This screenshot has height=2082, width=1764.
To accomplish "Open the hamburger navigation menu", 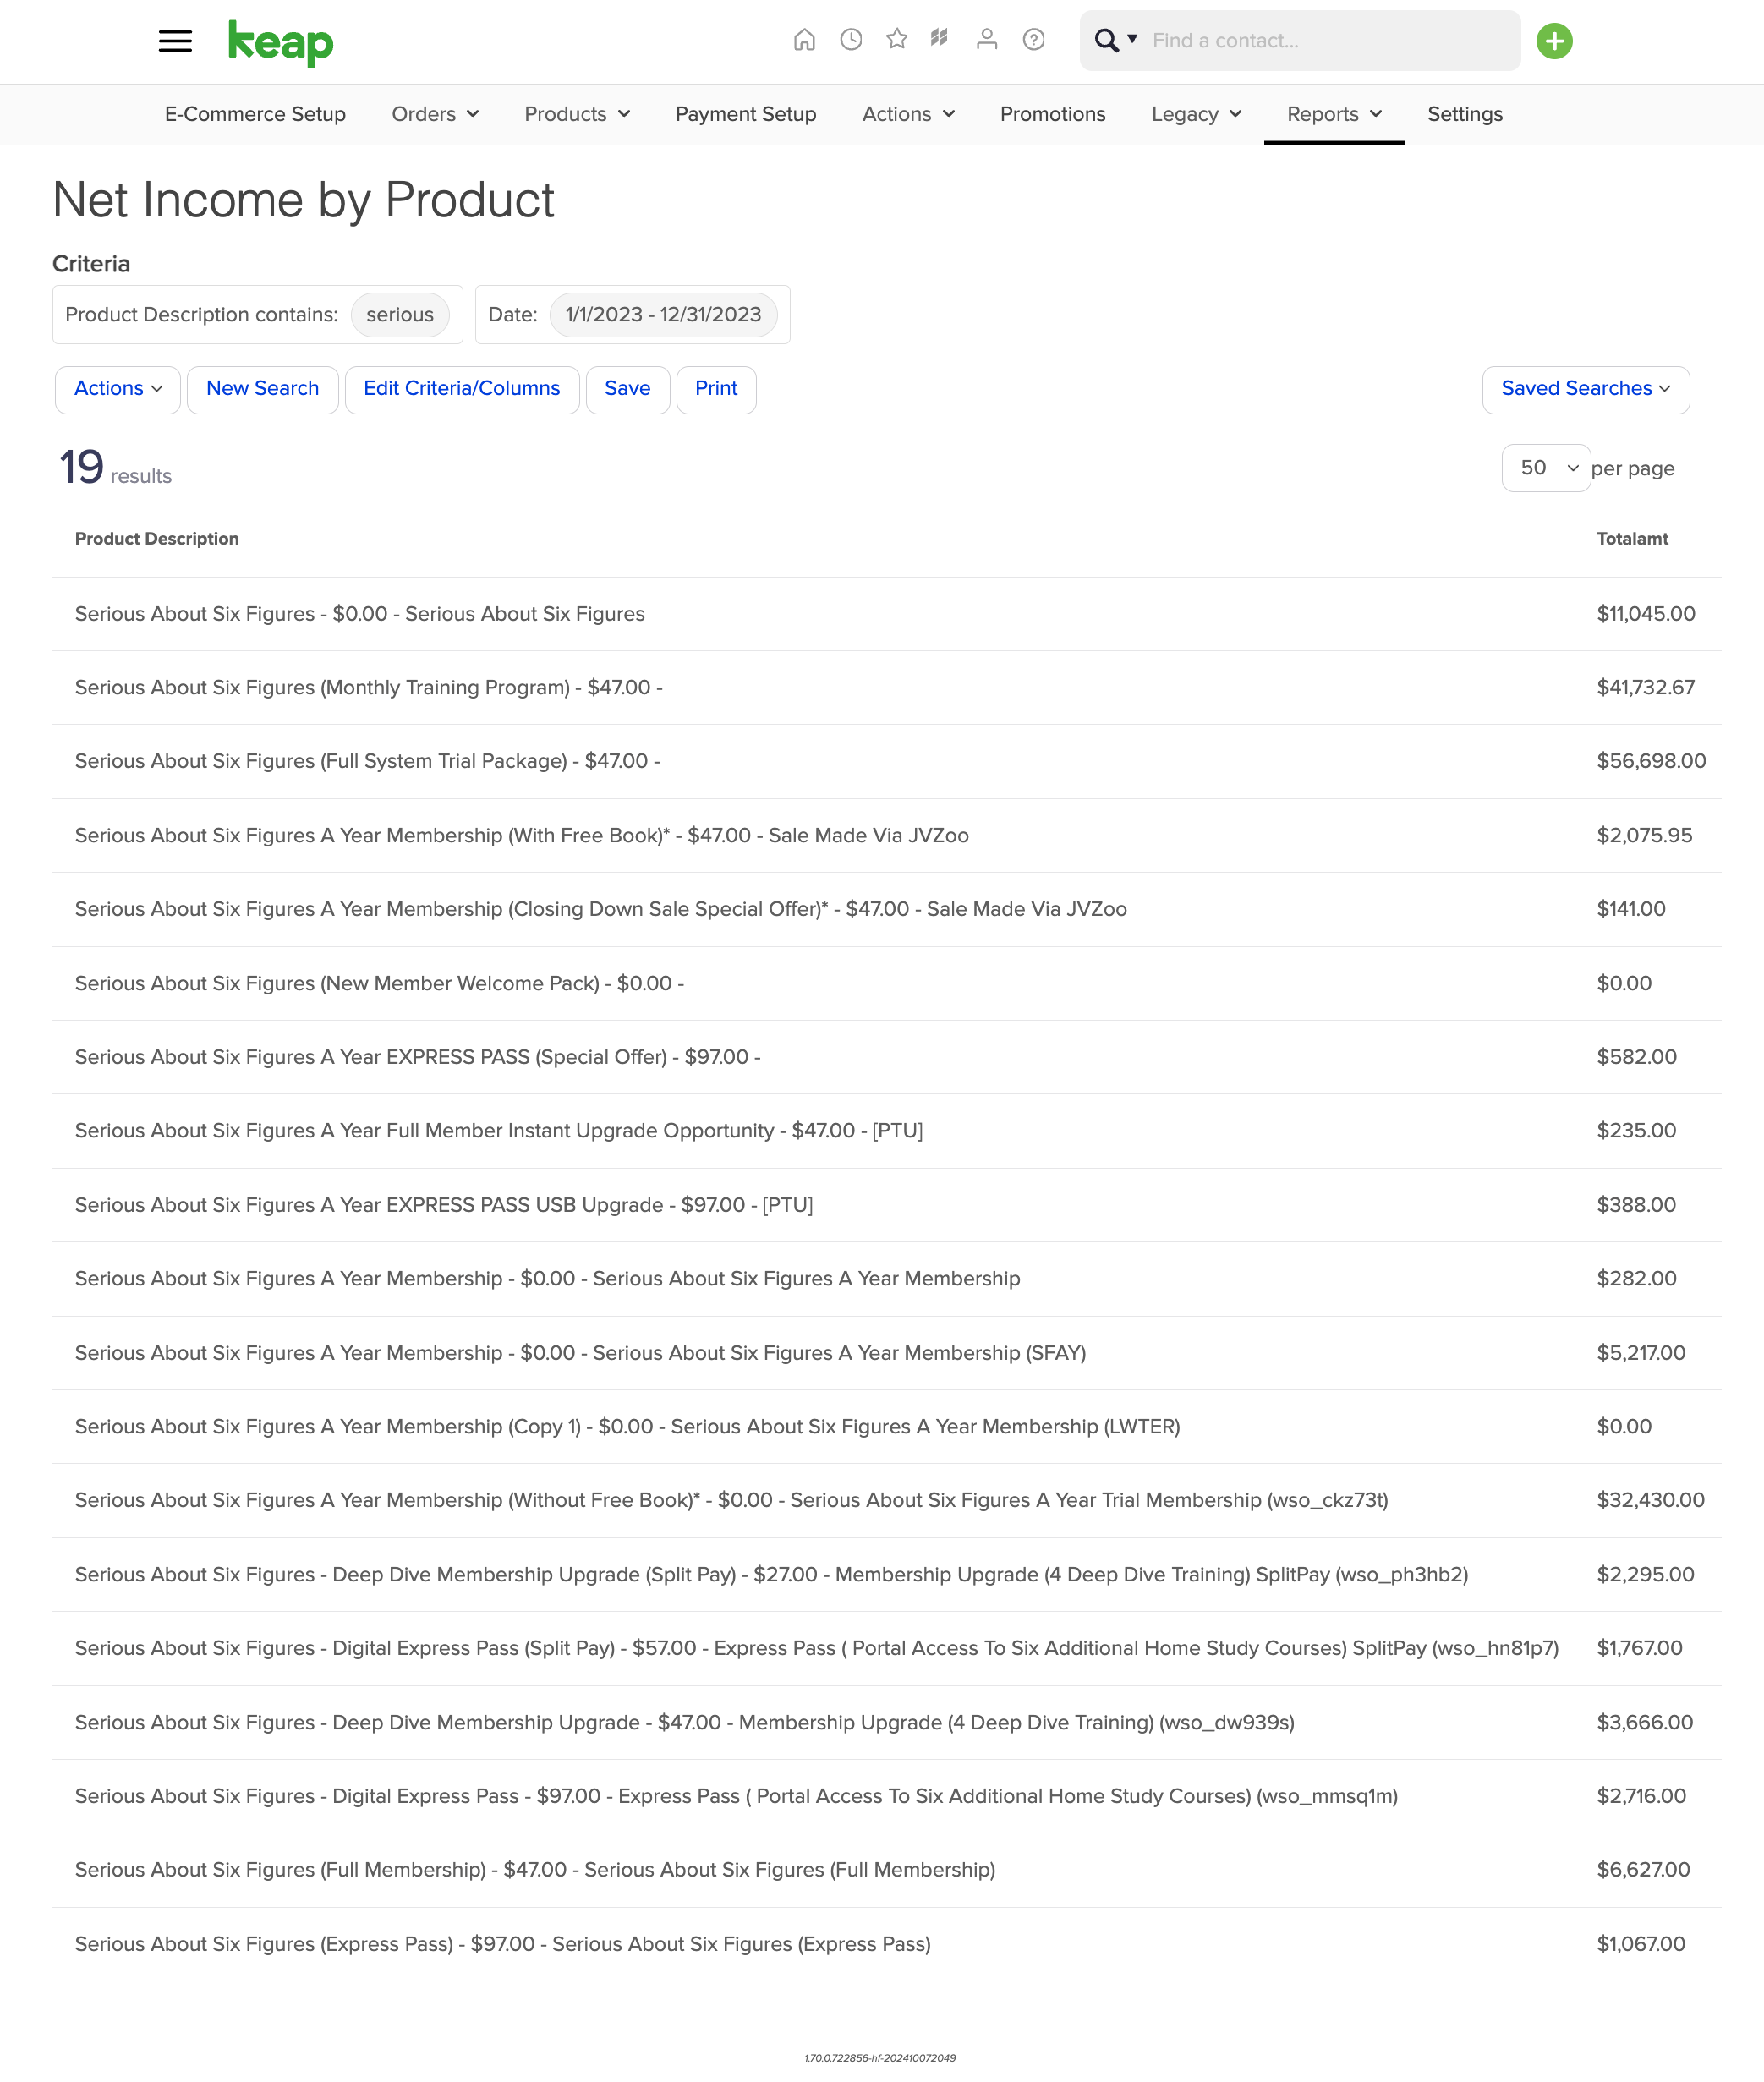I will click(x=175, y=41).
